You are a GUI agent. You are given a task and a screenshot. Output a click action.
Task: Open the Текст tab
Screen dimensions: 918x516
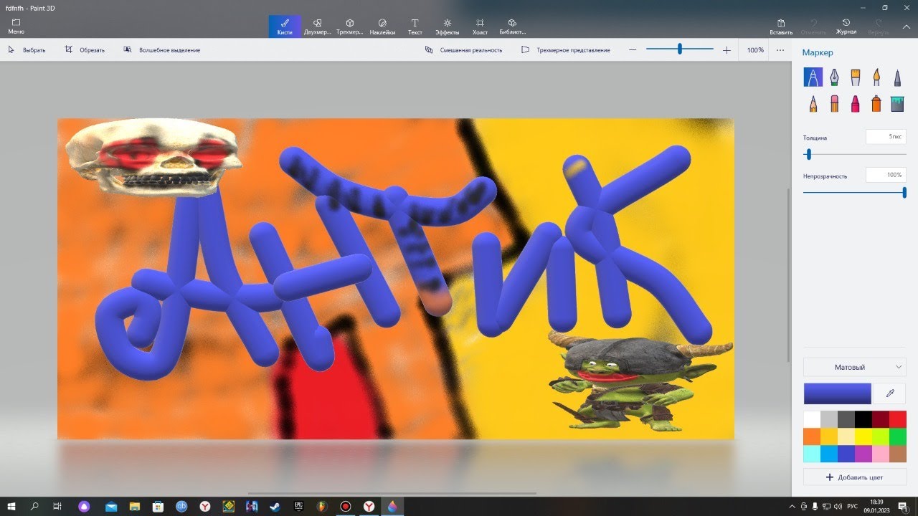click(415, 27)
